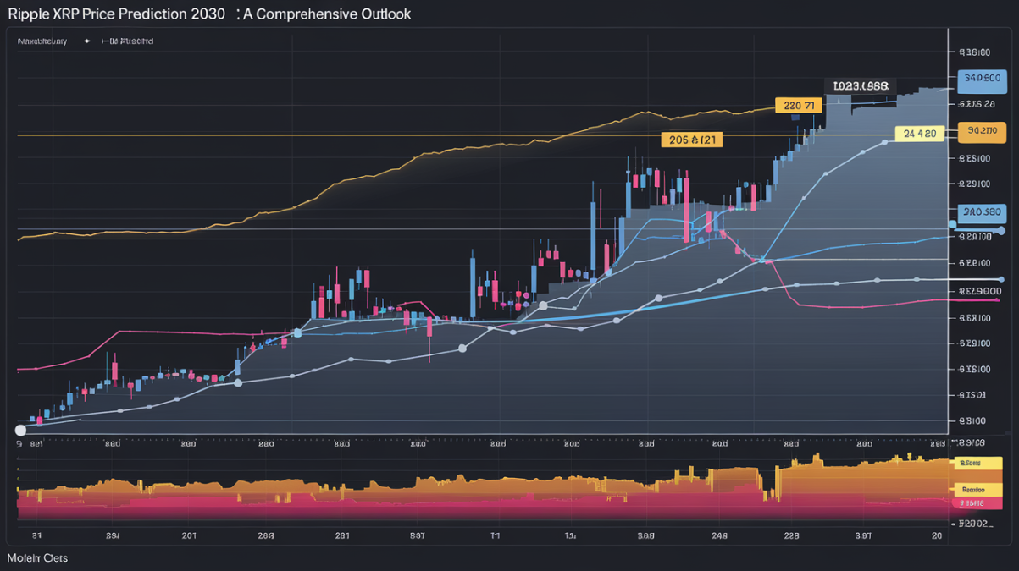
Task: Click the dark 1023.1968 tooltip label
Action: (860, 86)
